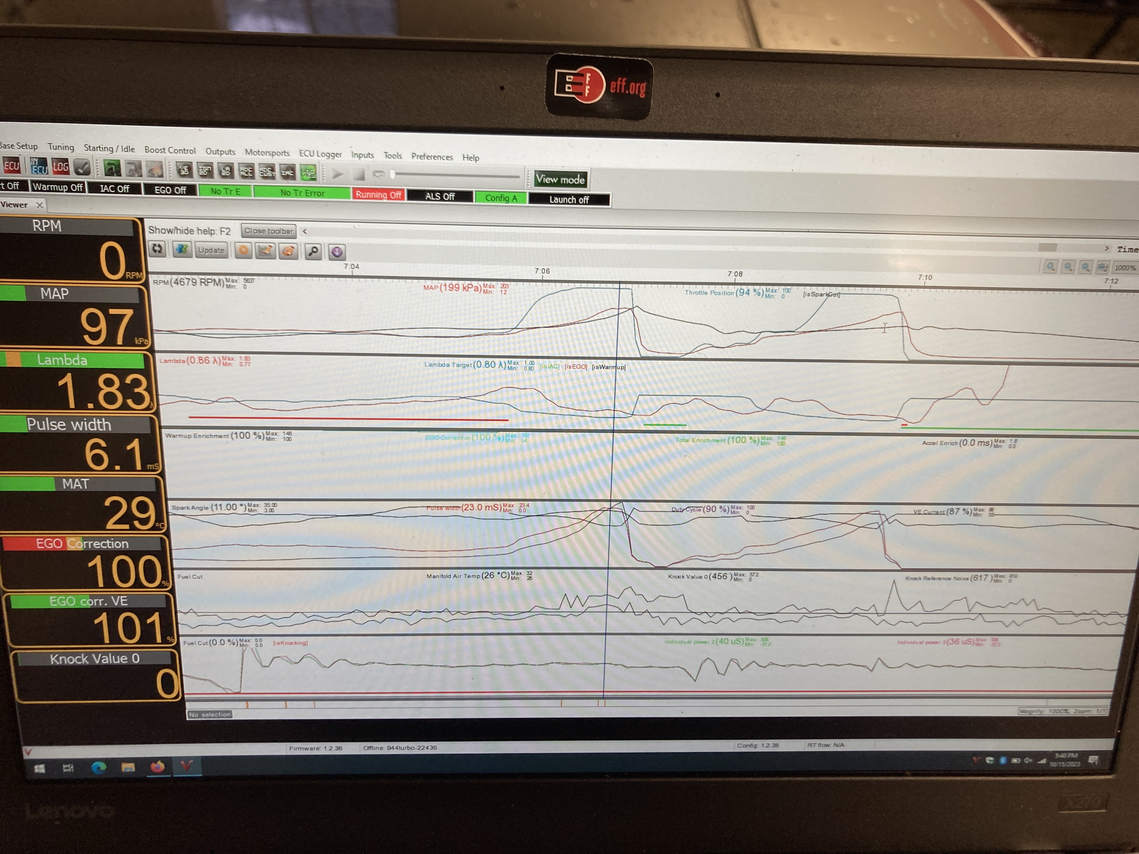Click the Update button
Viewport: 1139px width, 854px height.
coord(211,250)
